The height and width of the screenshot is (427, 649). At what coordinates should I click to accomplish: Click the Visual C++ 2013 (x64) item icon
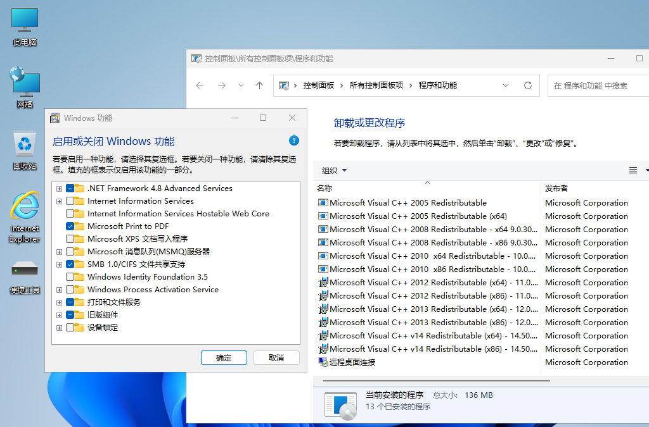[323, 309]
